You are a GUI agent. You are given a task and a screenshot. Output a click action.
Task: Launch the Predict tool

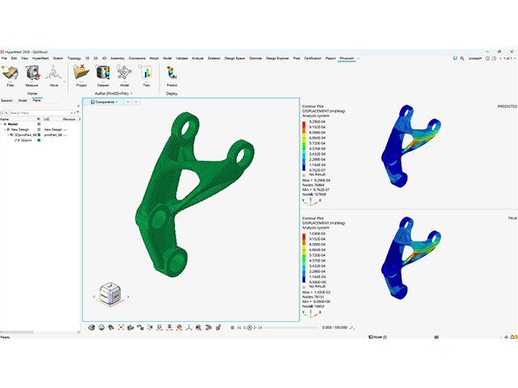[172, 75]
